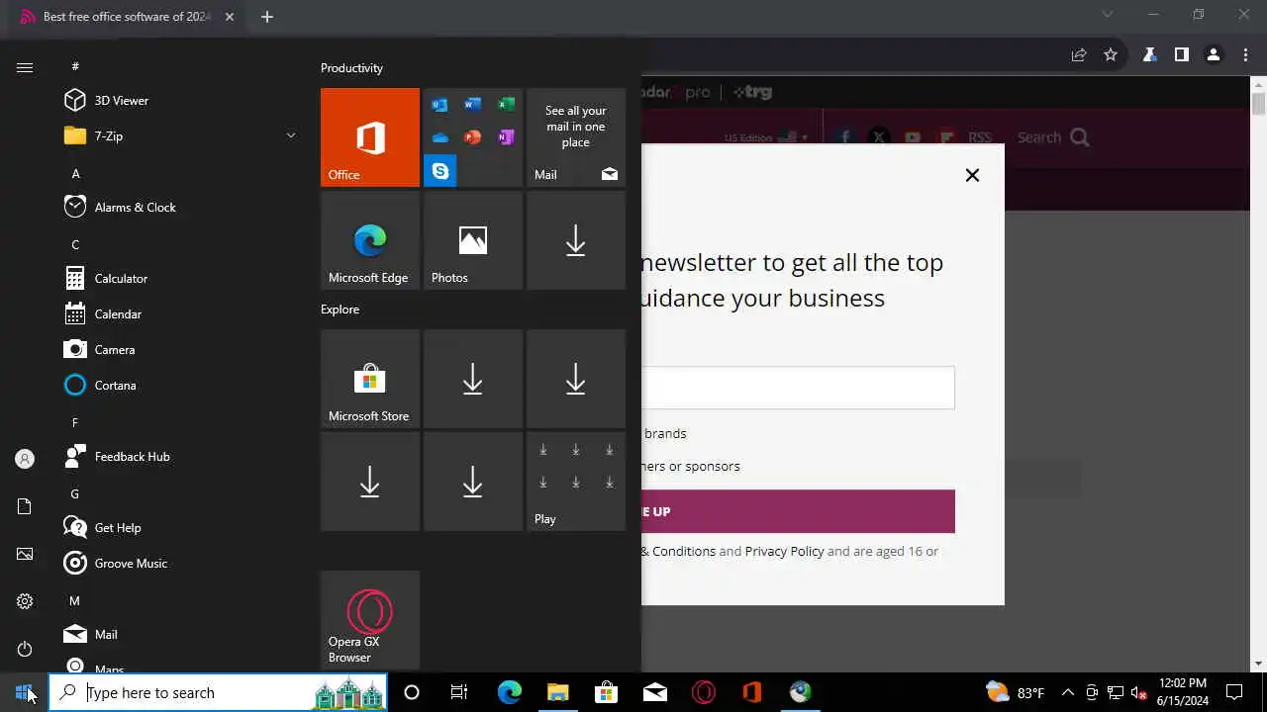Expand the 7-Zip folder chevron
Screen dimensions: 1267x712
(x=291, y=135)
